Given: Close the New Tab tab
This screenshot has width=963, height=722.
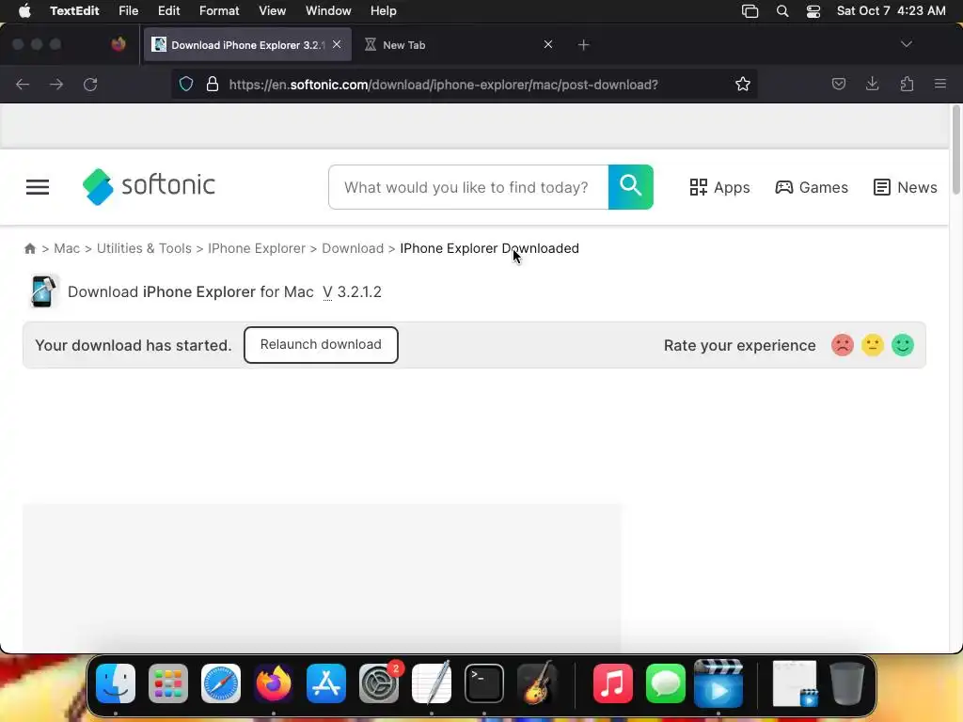Looking at the screenshot, I should click(548, 44).
